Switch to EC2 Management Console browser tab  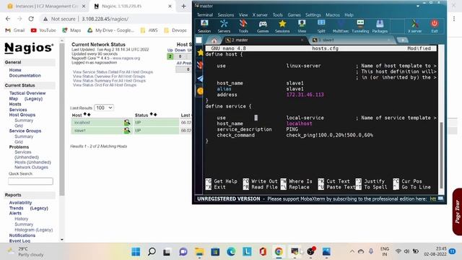[x=45, y=6]
